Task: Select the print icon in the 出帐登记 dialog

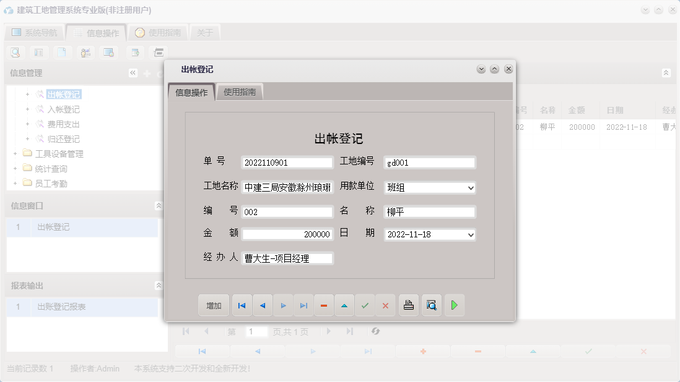Action: coord(408,305)
